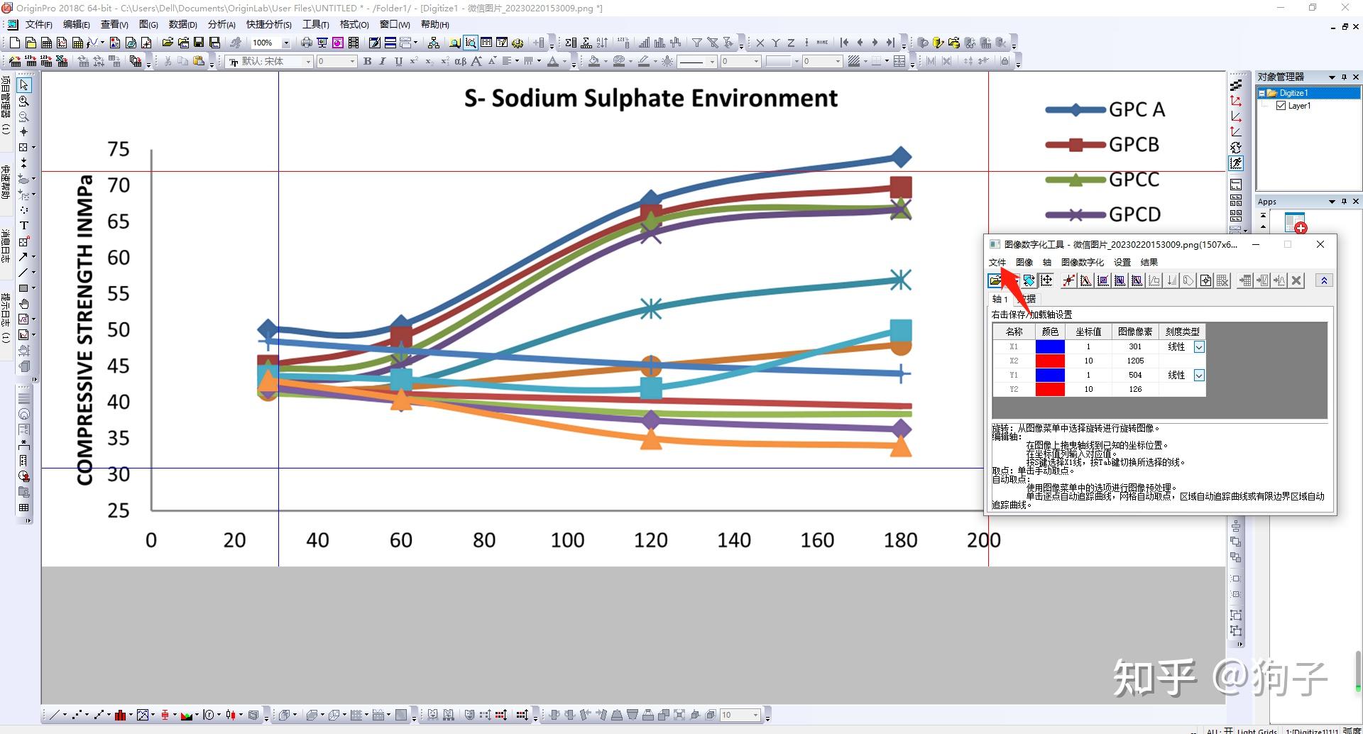Click the Bold B formatting icon
Viewport: 1363px width, 734px height.
tap(367, 62)
